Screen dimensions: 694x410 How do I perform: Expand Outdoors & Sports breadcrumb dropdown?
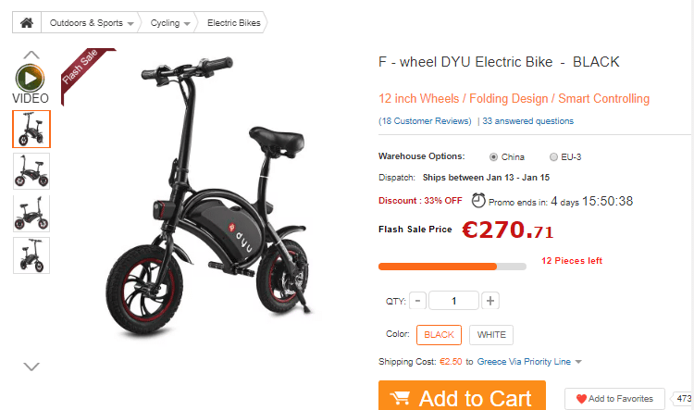pos(130,23)
